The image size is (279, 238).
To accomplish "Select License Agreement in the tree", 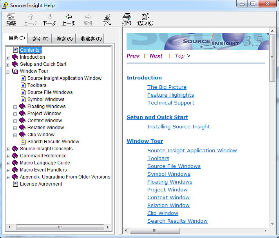I will pyautogui.click(x=41, y=184).
